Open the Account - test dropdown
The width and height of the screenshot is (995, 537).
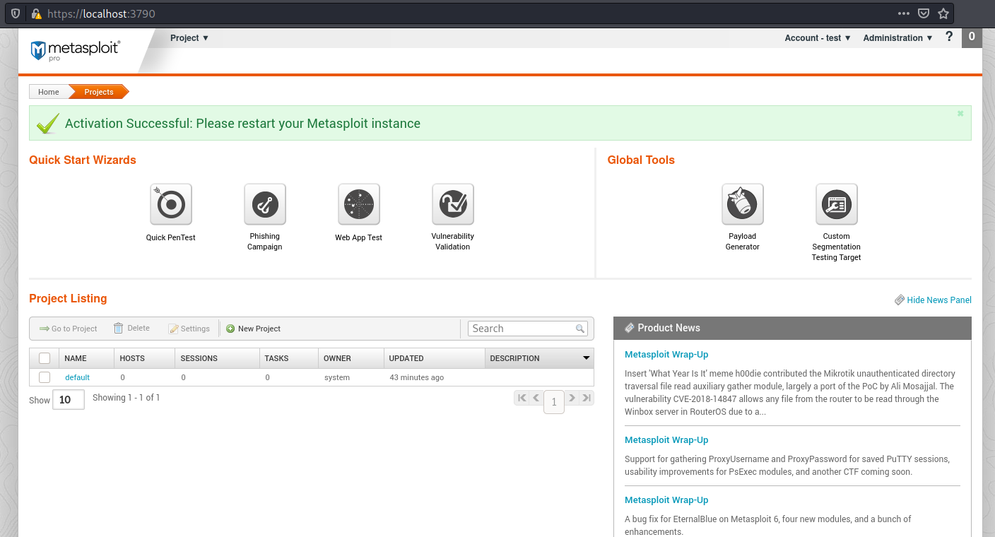coord(818,38)
